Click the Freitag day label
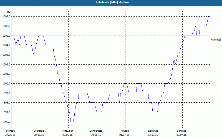222x138 pixels. coord(125,131)
